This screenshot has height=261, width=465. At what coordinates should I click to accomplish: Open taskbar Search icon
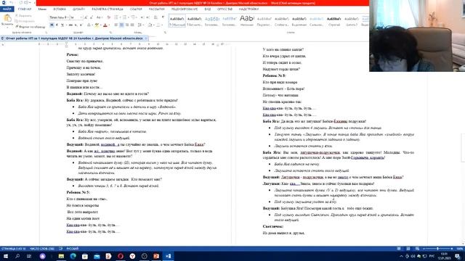point(17,256)
